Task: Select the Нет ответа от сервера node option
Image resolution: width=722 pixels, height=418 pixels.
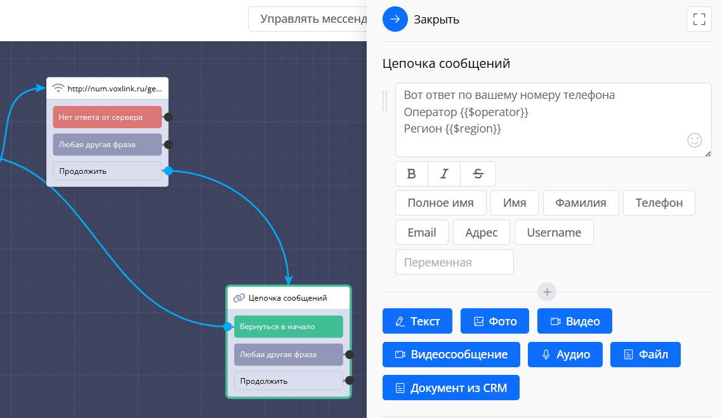Action: click(x=107, y=117)
